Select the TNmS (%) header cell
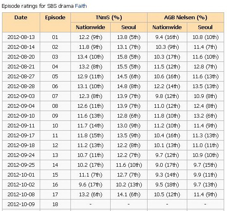This screenshot has height=211, width=227. point(109,18)
